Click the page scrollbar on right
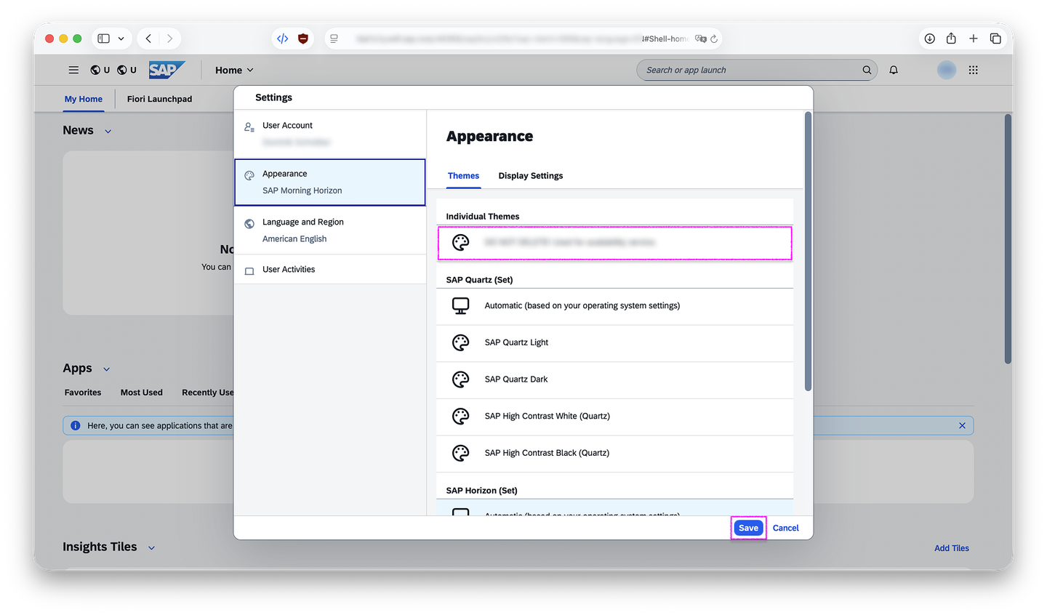 (1008, 238)
